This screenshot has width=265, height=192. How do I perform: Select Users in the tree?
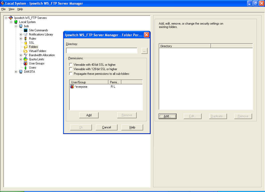[33, 68]
